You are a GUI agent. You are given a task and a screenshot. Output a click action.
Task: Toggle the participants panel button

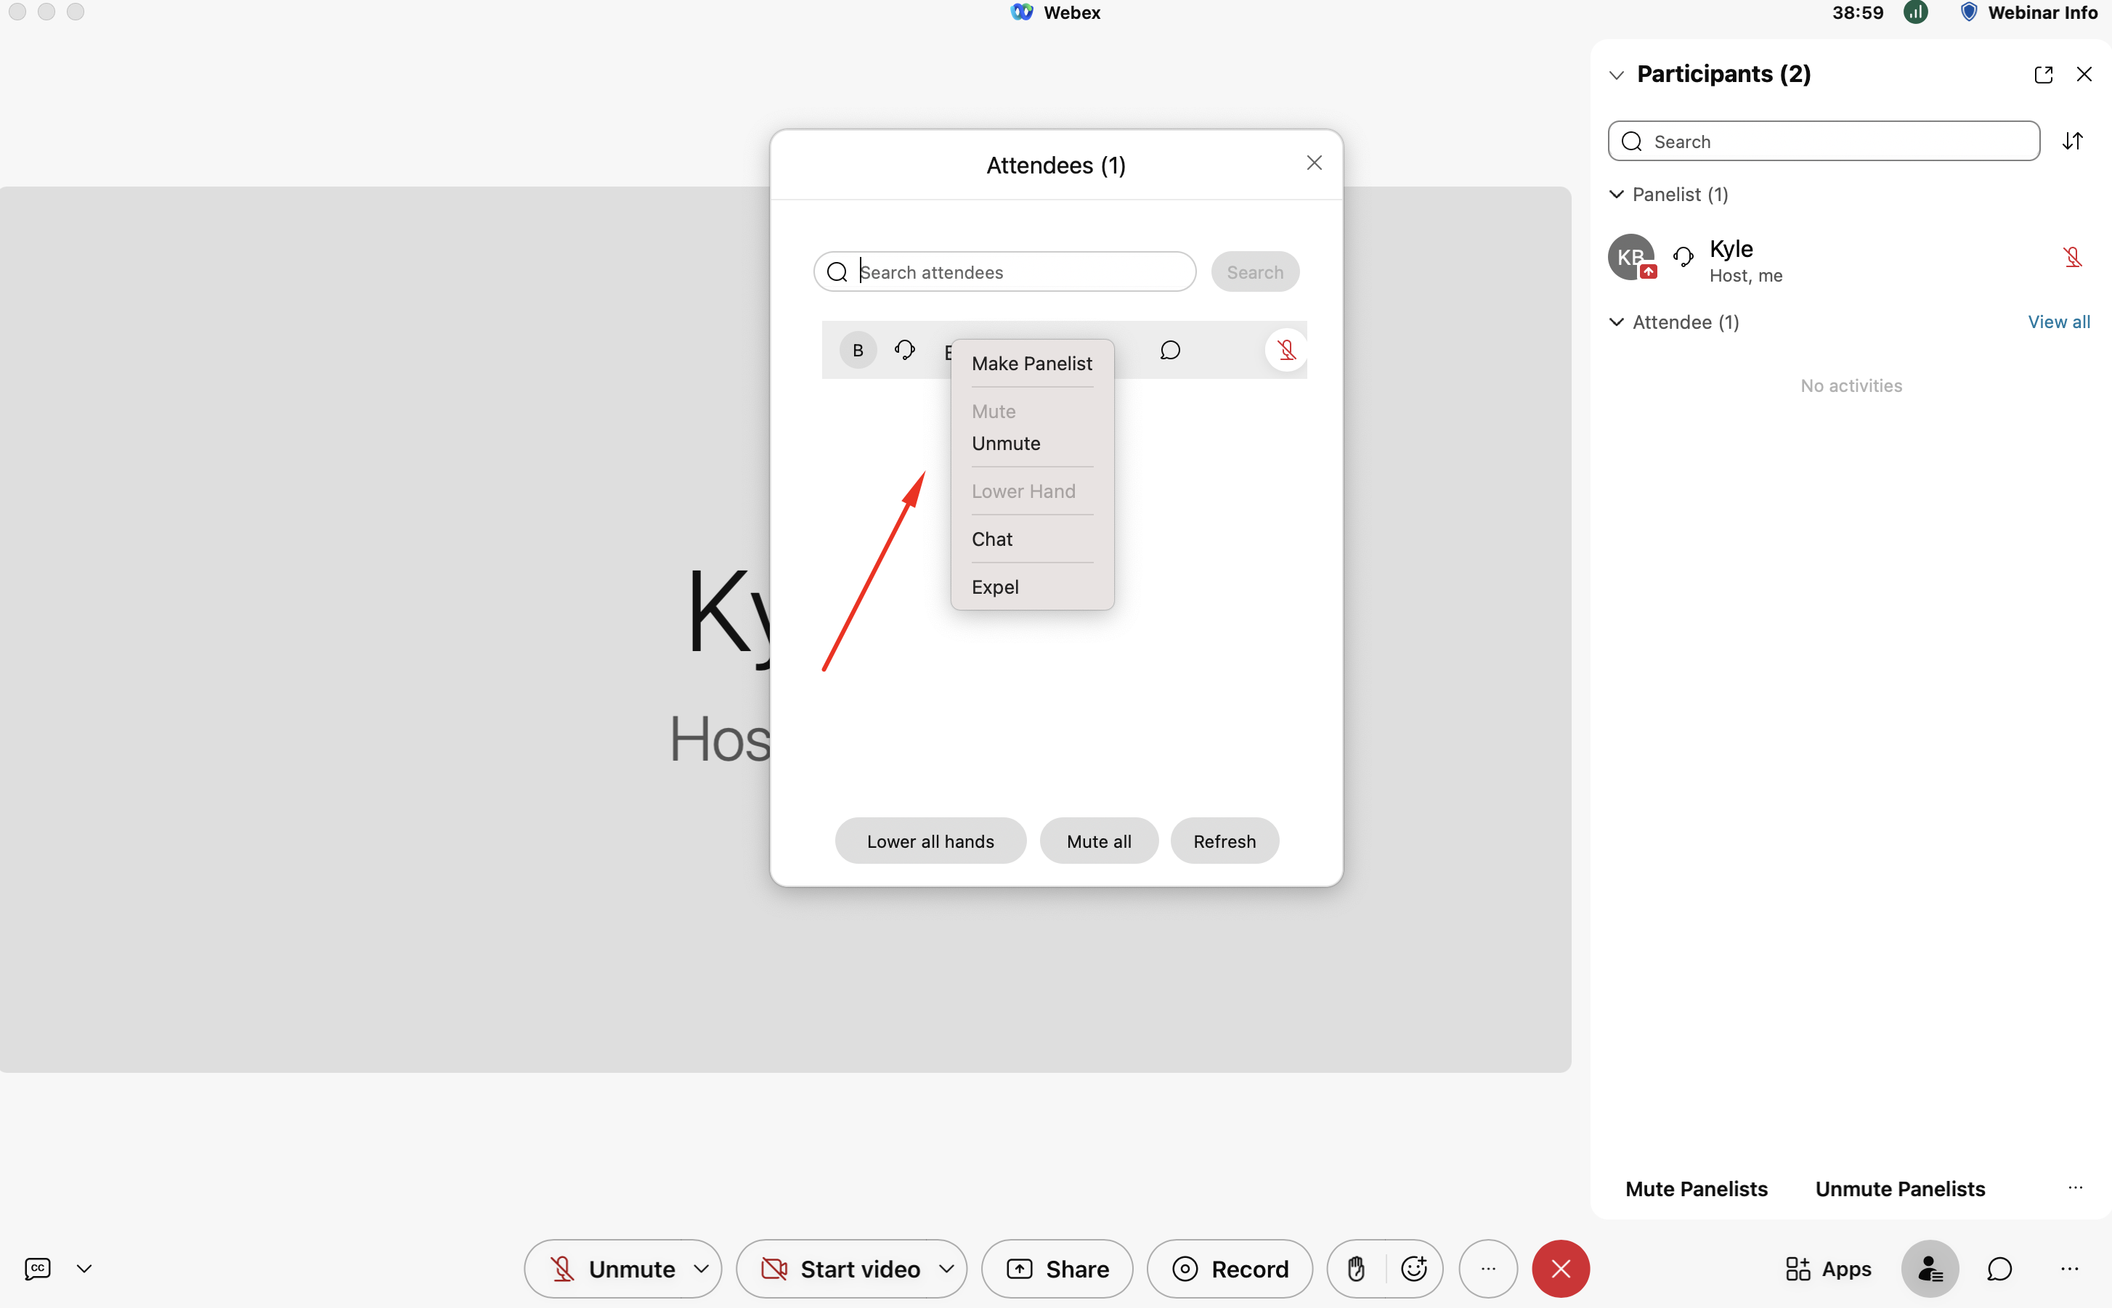click(1930, 1268)
